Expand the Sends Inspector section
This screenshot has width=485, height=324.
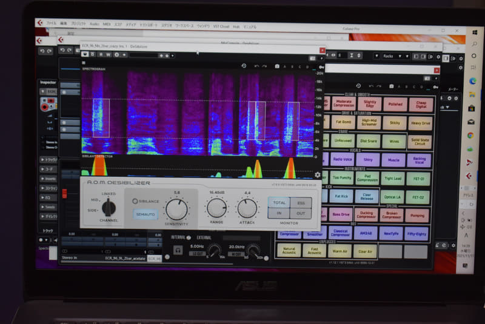[x=49, y=207]
